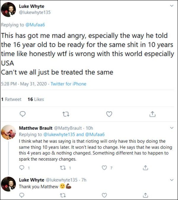Open chevron menu on Luke's thank-you reply
This screenshot has height=200, width=178.
pyautogui.click(x=171, y=180)
